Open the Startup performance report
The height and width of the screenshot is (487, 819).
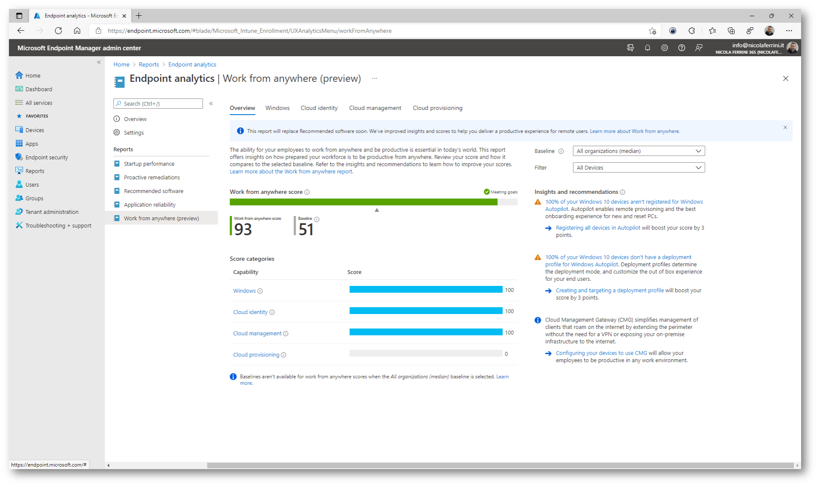pos(149,164)
